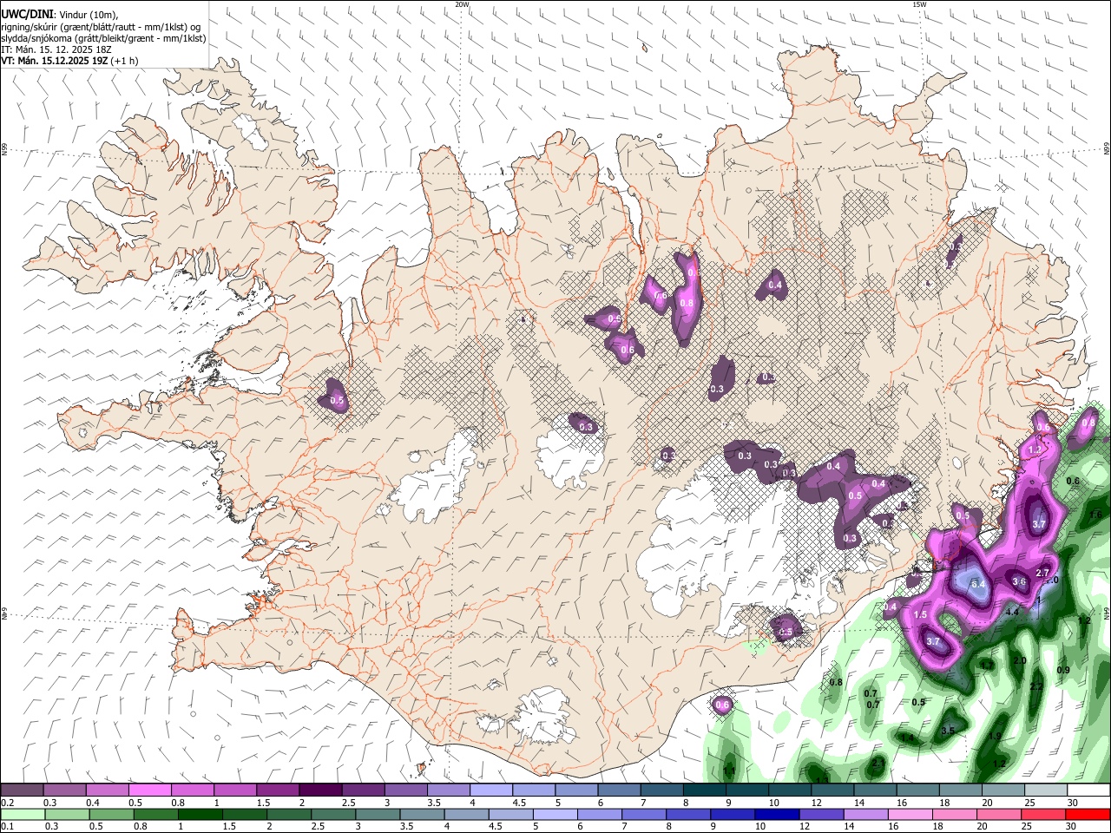Image resolution: width=1111 pixels, height=833 pixels.
Task: Click the 2.0 value in the green rain area
Action: pyautogui.click(x=1020, y=660)
